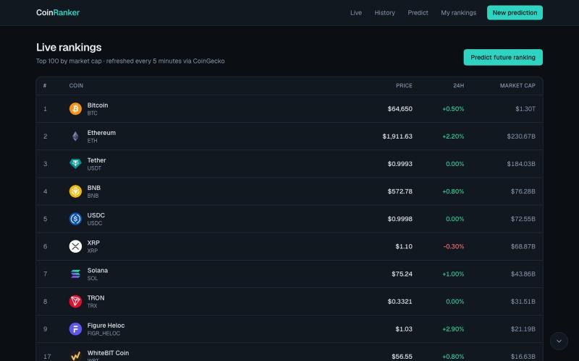Click the $572.78 price value
579x361 pixels.
point(400,191)
